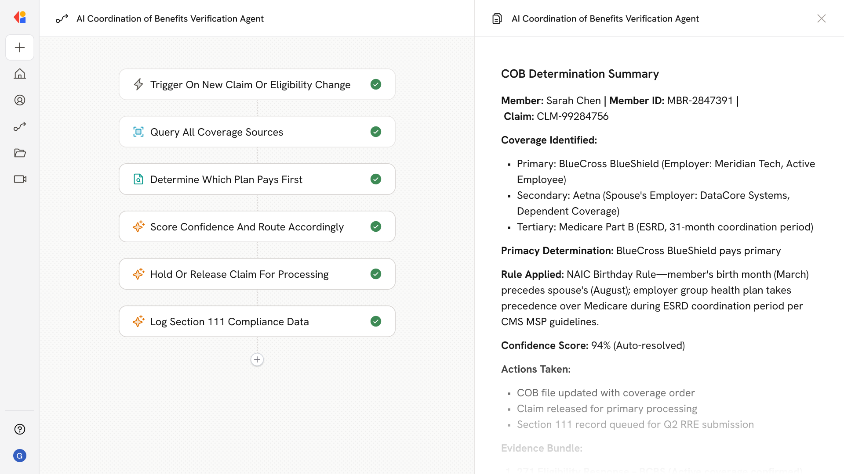Click green checkmark on Log Section 111 step
The height and width of the screenshot is (474, 844).
pyautogui.click(x=375, y=321)
